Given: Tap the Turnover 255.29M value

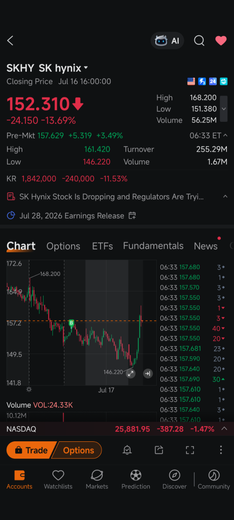Looking at the screenshot, I should coord(212,149).
